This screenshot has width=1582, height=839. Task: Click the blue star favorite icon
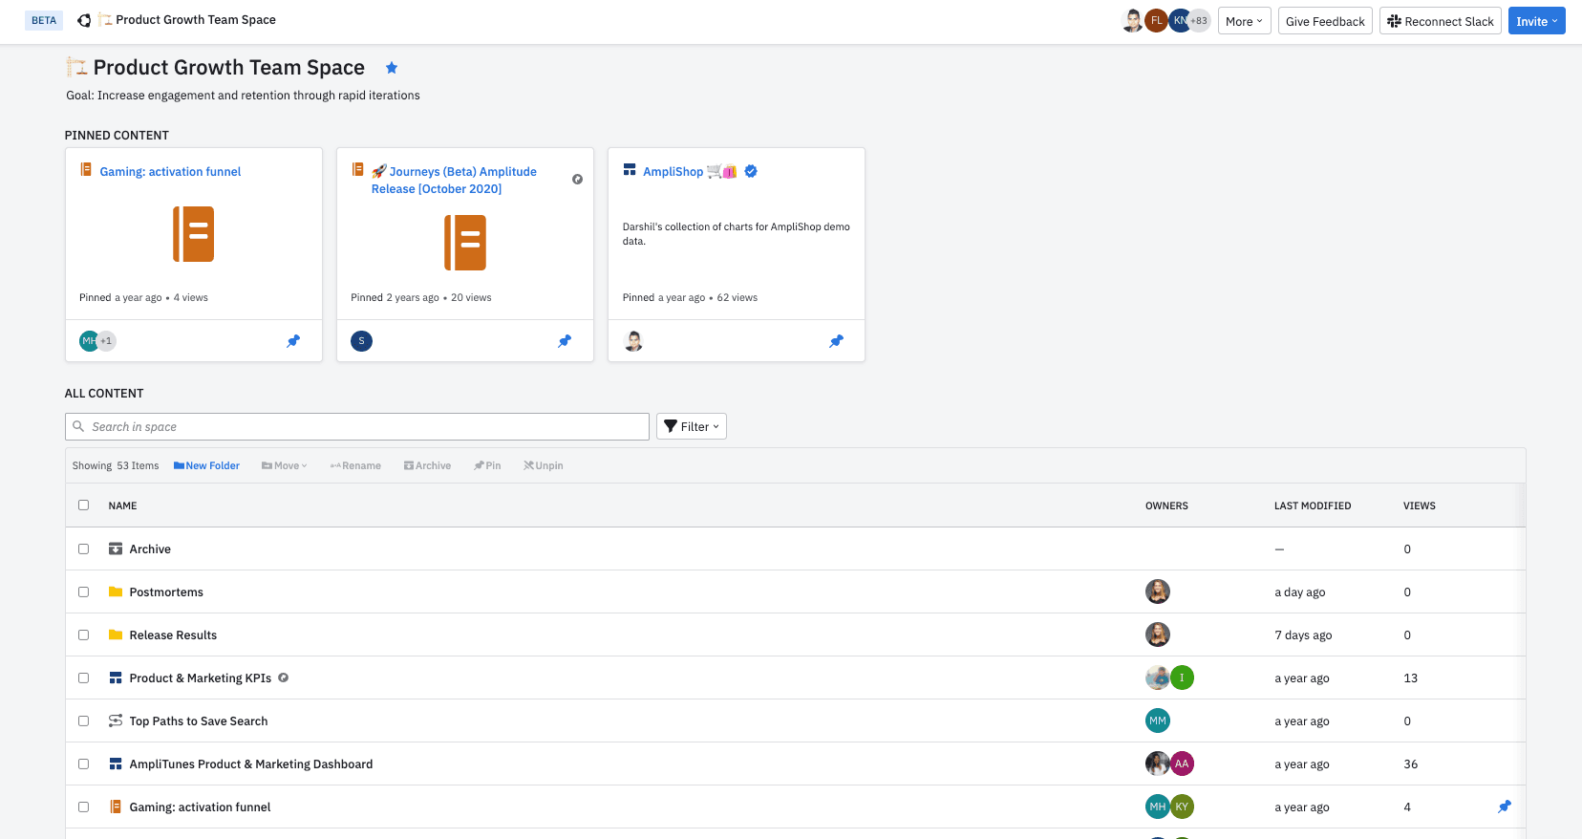pyautogui.click(x=392, y=68)
